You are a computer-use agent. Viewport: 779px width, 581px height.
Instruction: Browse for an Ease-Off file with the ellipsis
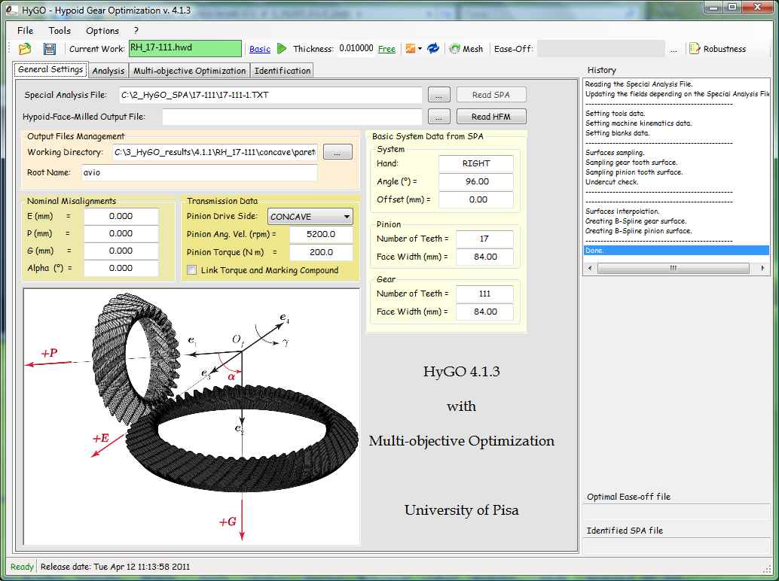click(x=674, y=49)
